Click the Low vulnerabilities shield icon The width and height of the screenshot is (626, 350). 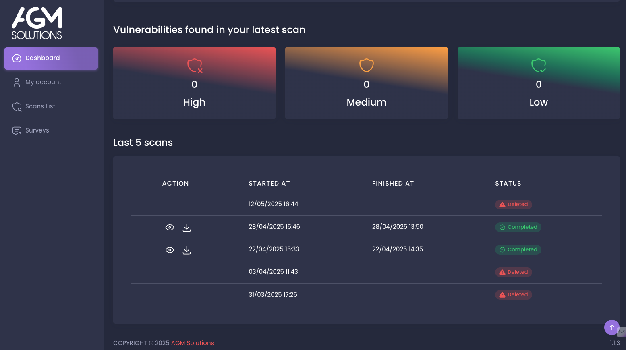pos(538,65)
